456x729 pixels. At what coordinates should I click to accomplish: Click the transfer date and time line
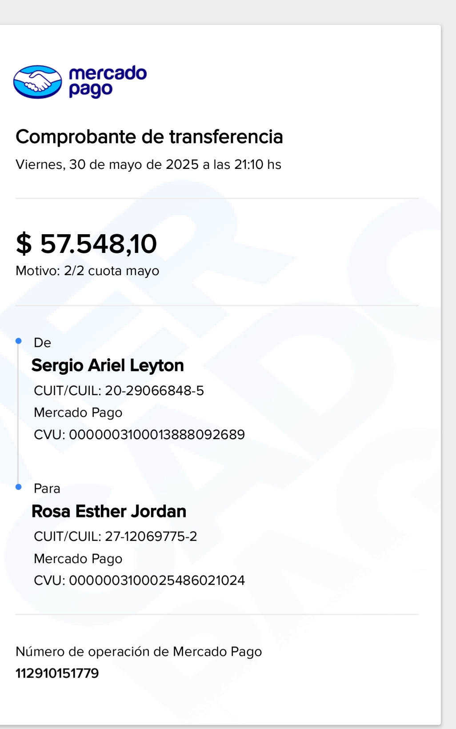coord(148,164)
